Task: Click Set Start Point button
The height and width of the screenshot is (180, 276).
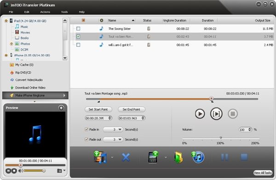Action: (98, 109)
